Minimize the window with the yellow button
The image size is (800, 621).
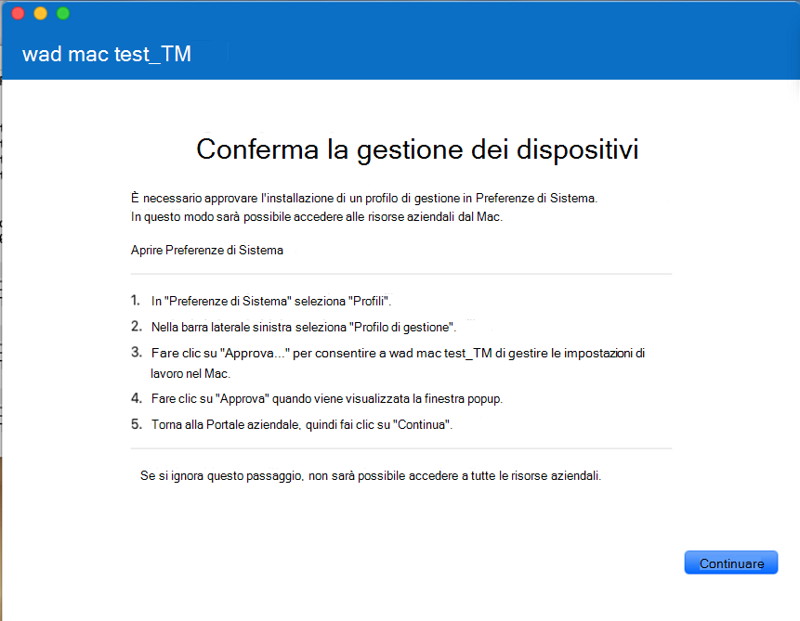[40, 14]
